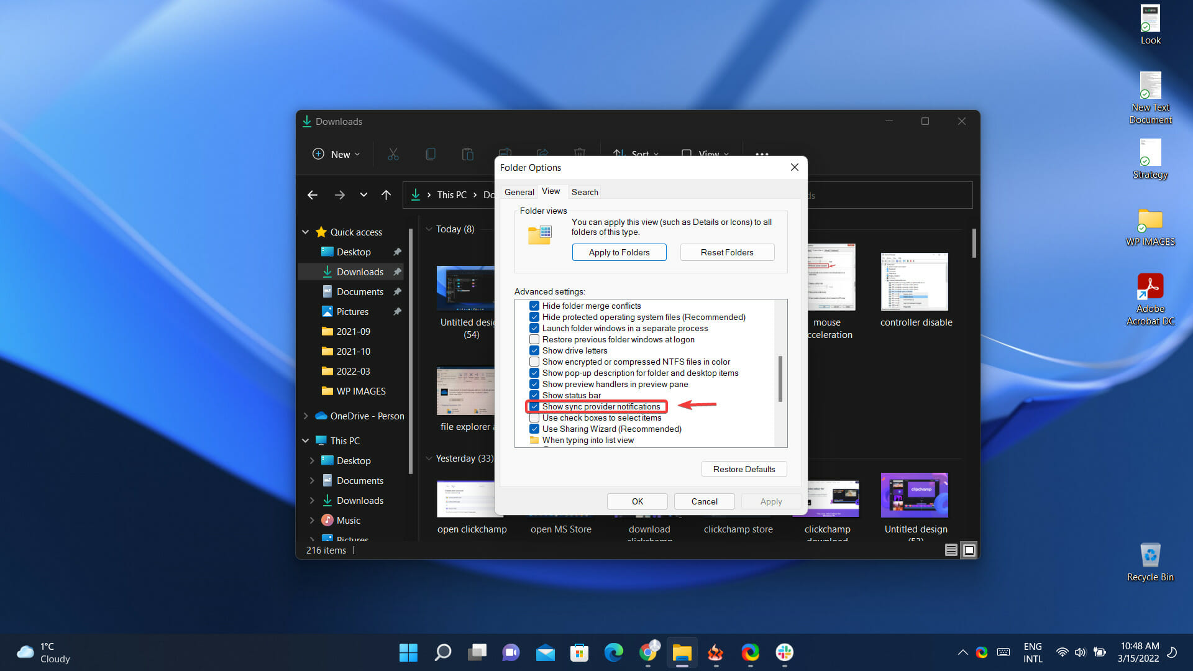Screen dimensions: 1193x671
Task: Open the Recycle Bin desktop icon
Action: [x=1150, y=556]
